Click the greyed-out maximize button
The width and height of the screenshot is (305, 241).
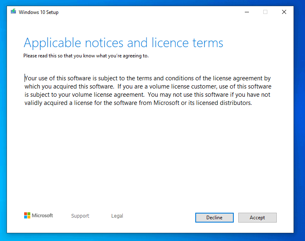click(265, 12)
